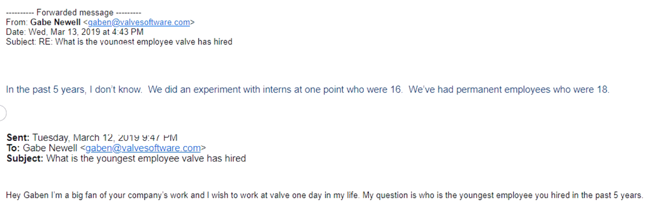Click the bold Sent: label
The width and height of the screenshot is (651, 213).
tap(18, 138)
